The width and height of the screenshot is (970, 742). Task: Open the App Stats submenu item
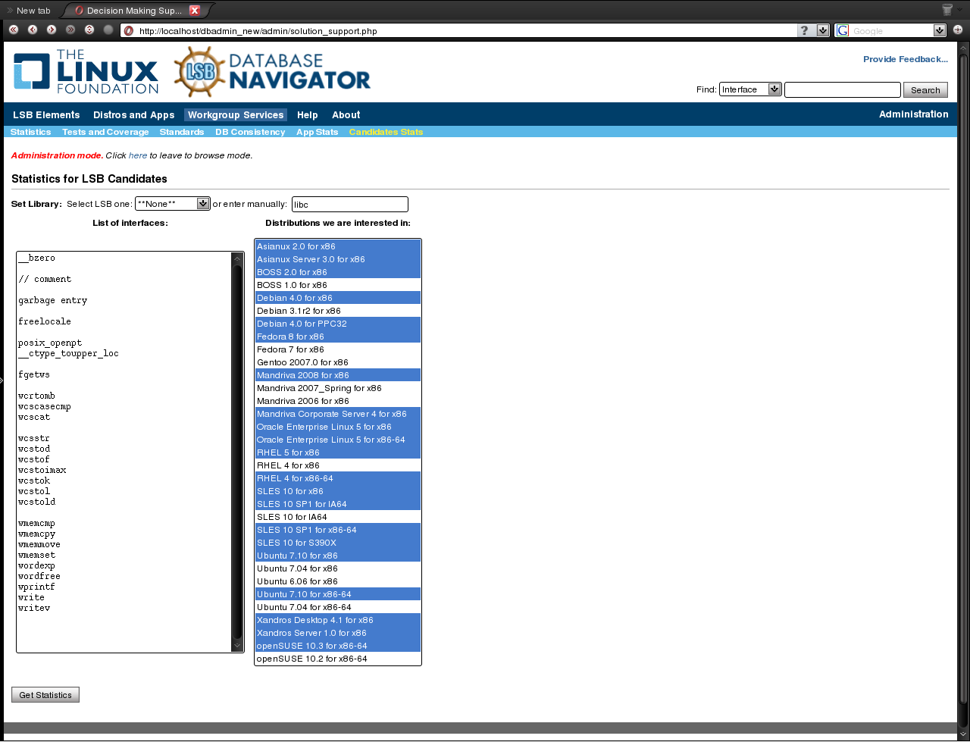[318, 132]
